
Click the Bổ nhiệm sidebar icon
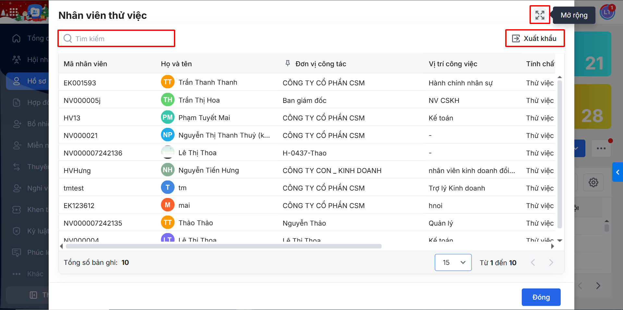[x=17, y=124]
